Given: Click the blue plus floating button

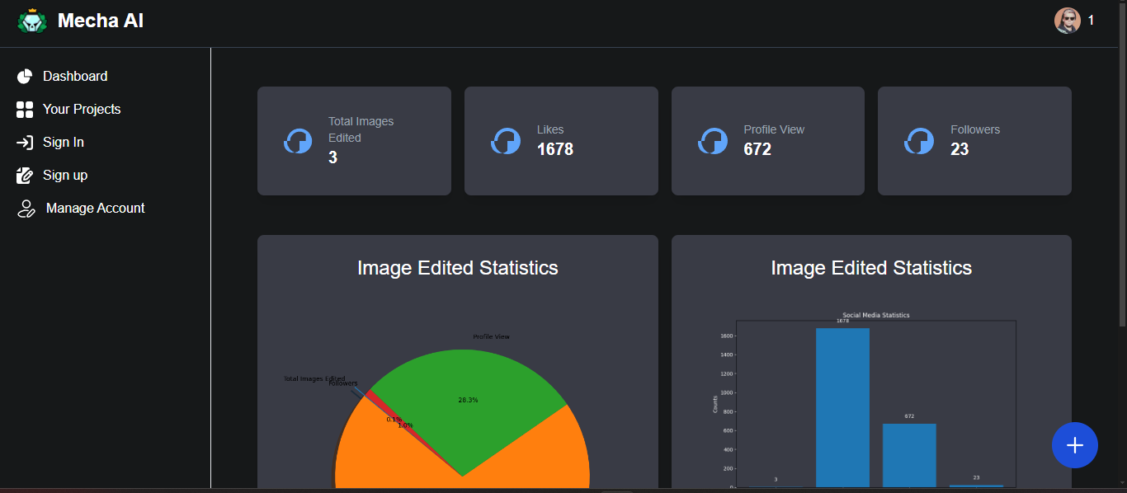Looking at the screenshot, I should pyautogui.click(x=1074, y=445).
